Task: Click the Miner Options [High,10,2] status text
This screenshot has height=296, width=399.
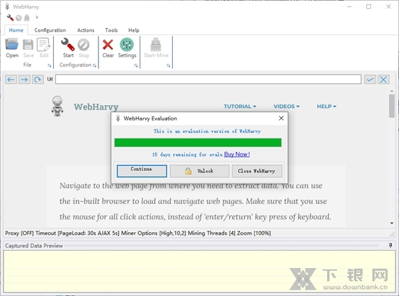Action: point(154,233)
